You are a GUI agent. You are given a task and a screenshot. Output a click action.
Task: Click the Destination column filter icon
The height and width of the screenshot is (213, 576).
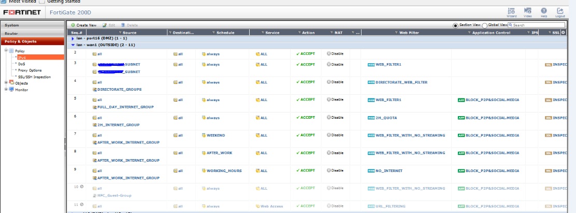click(x=170, y=33)
